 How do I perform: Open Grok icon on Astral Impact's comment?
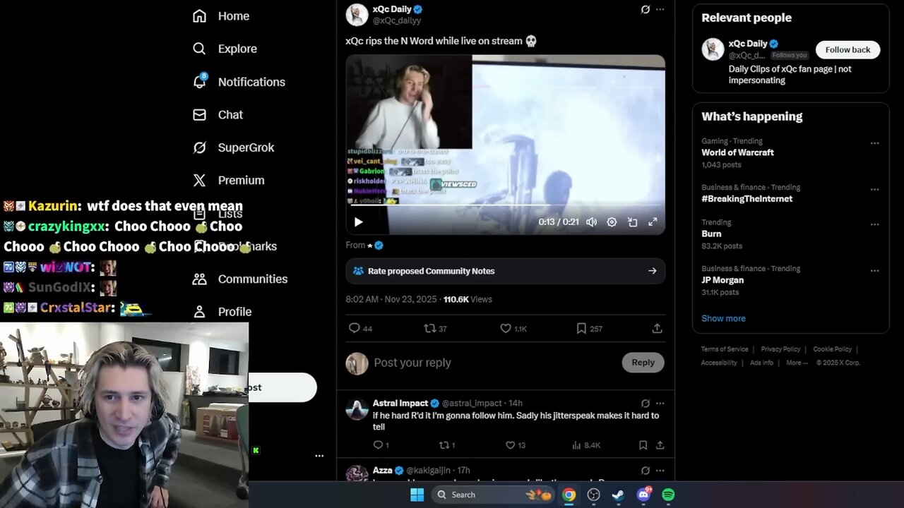point(645,404)
